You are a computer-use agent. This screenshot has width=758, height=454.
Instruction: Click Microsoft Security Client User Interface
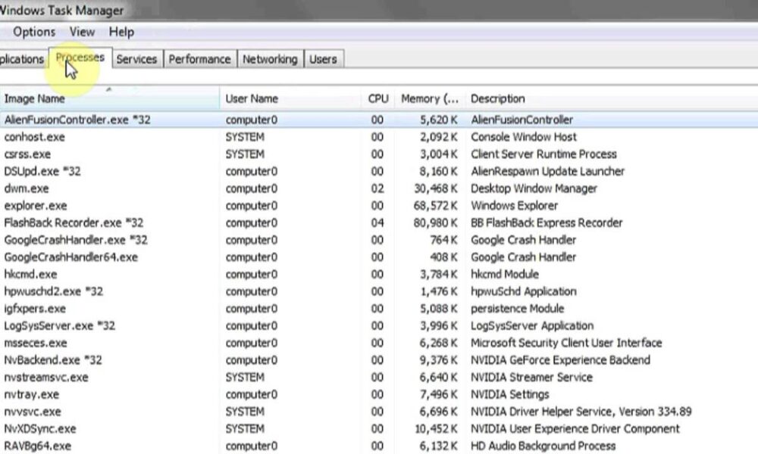click(566, 343)
